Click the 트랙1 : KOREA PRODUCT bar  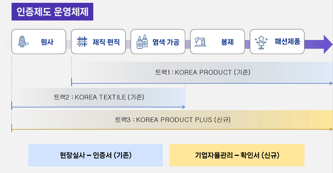(202, 73)
